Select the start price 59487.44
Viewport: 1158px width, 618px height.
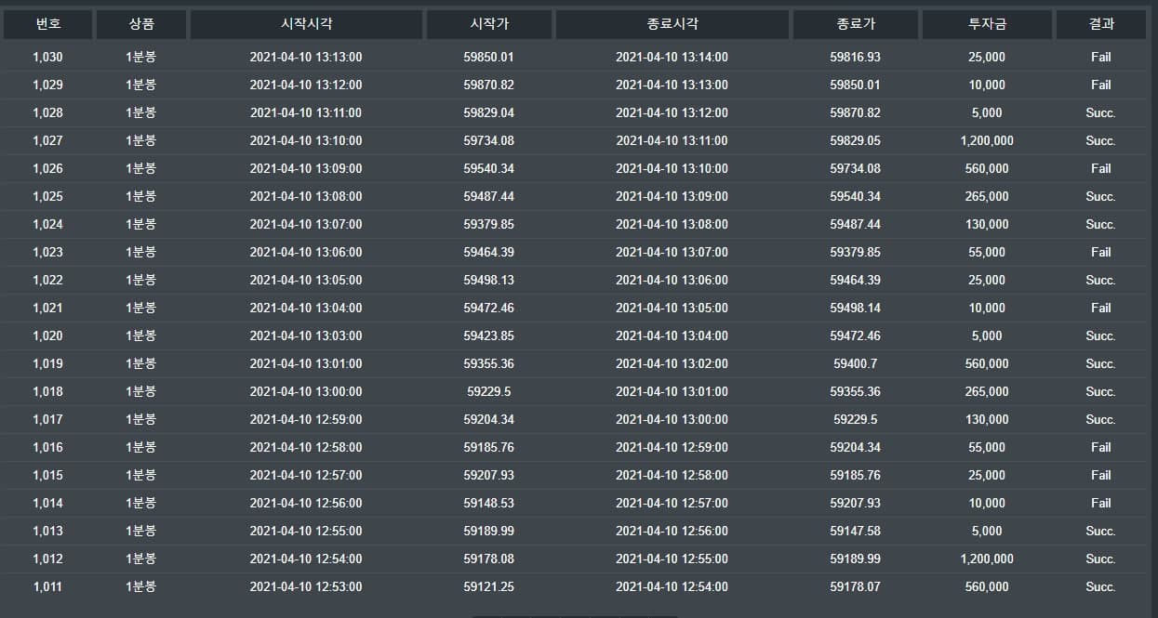coord(489,196)
